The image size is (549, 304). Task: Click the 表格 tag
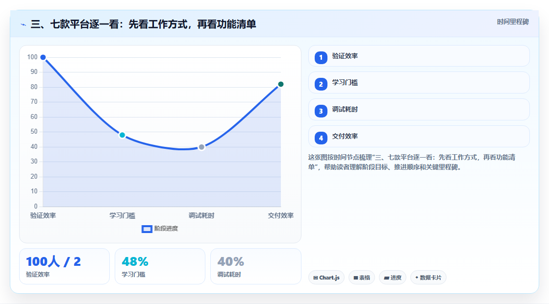[362, 278]
